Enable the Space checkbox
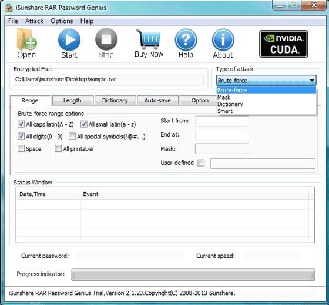 click(21, 148)
